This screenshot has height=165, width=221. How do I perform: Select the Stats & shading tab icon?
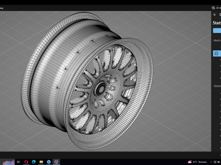tap(220, 15)
